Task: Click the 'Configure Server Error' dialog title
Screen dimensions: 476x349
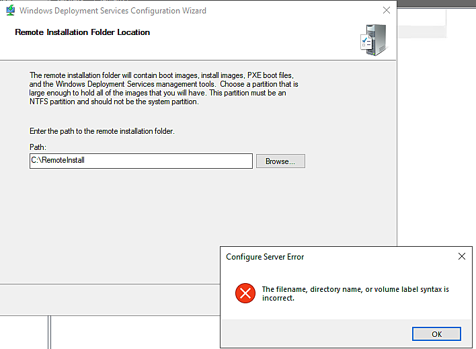Action: coord(265,257)
